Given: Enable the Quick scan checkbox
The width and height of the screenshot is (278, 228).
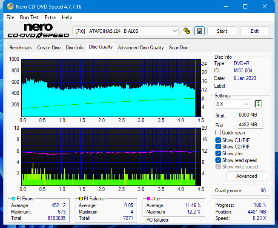Looking at the screenshot, I should point(218,133).
